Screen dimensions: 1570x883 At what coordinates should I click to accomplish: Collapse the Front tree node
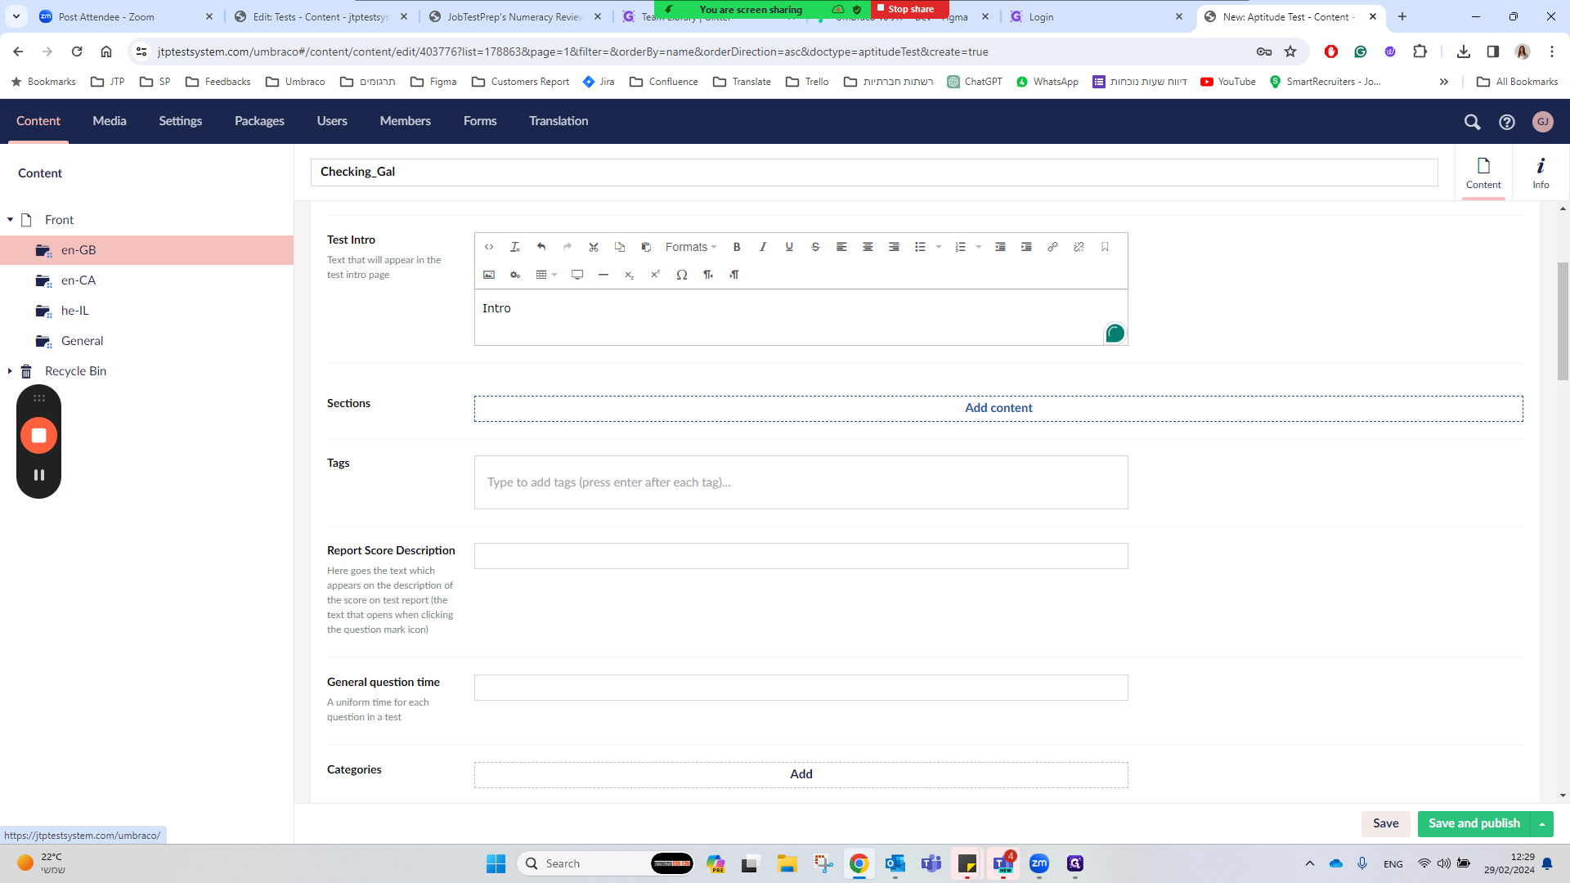click(x=10, y=220)
